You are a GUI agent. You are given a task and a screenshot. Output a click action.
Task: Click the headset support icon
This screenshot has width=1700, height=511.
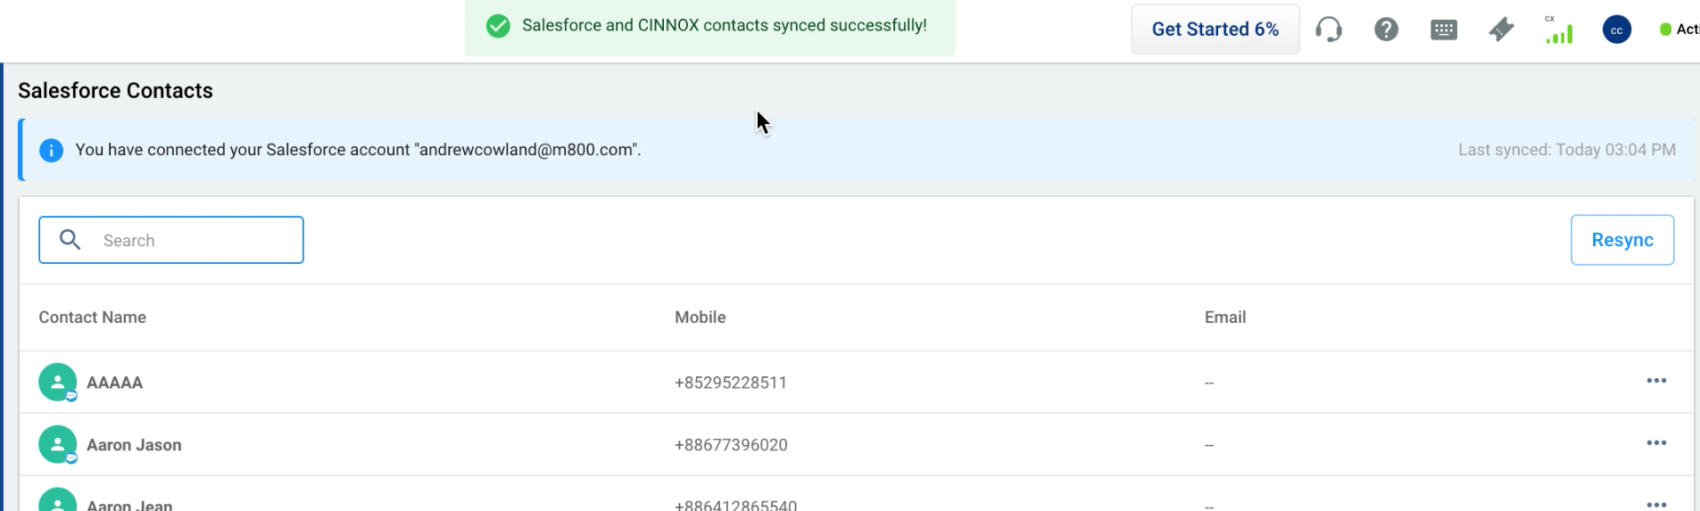pyautogui.click(x=1329, y=29)
